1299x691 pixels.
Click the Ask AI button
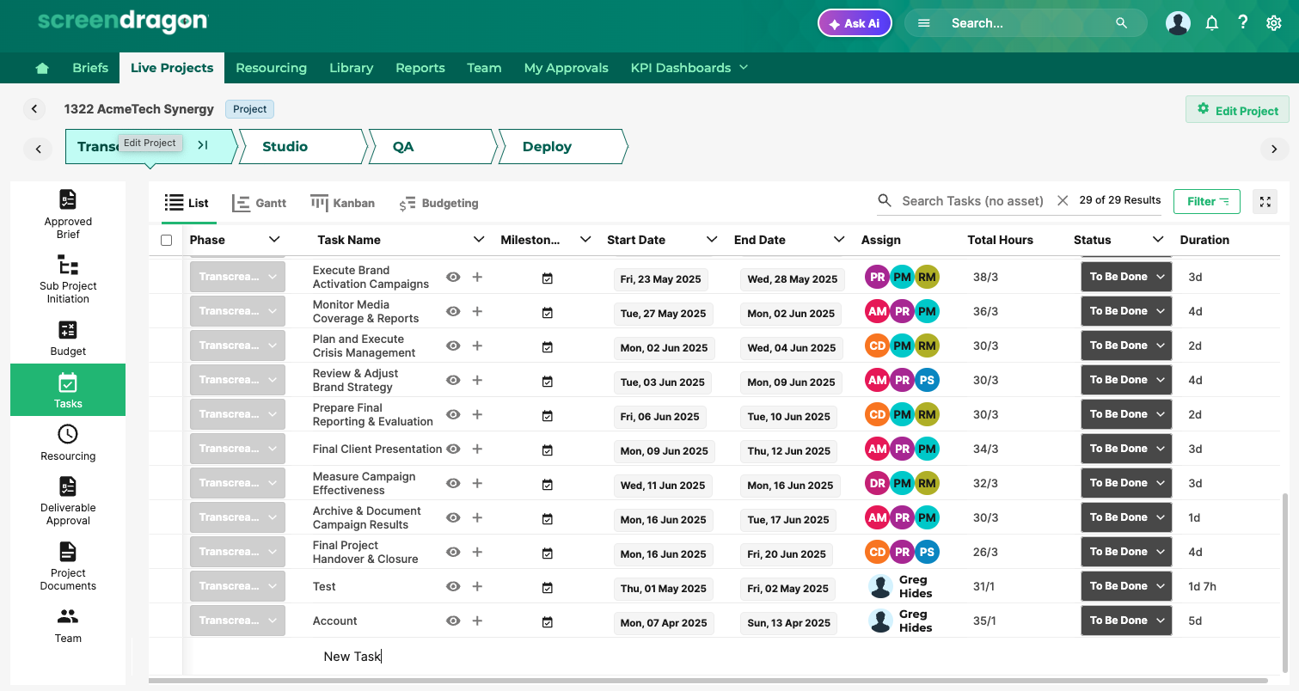pyautogui.click(x=855, y=23)
